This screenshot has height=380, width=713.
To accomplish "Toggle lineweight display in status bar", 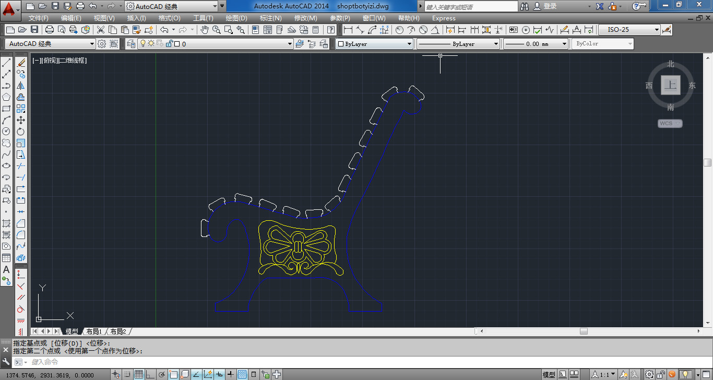I will (x=231, y=374).
